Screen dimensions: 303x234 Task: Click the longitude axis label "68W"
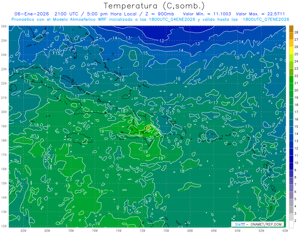coord(190,230)
